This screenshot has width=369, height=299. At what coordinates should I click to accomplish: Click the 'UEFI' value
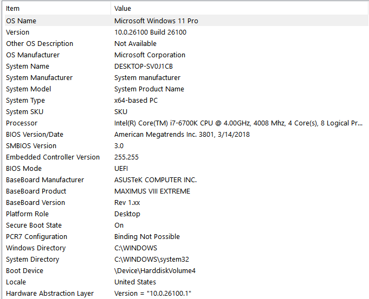point(121,168)
